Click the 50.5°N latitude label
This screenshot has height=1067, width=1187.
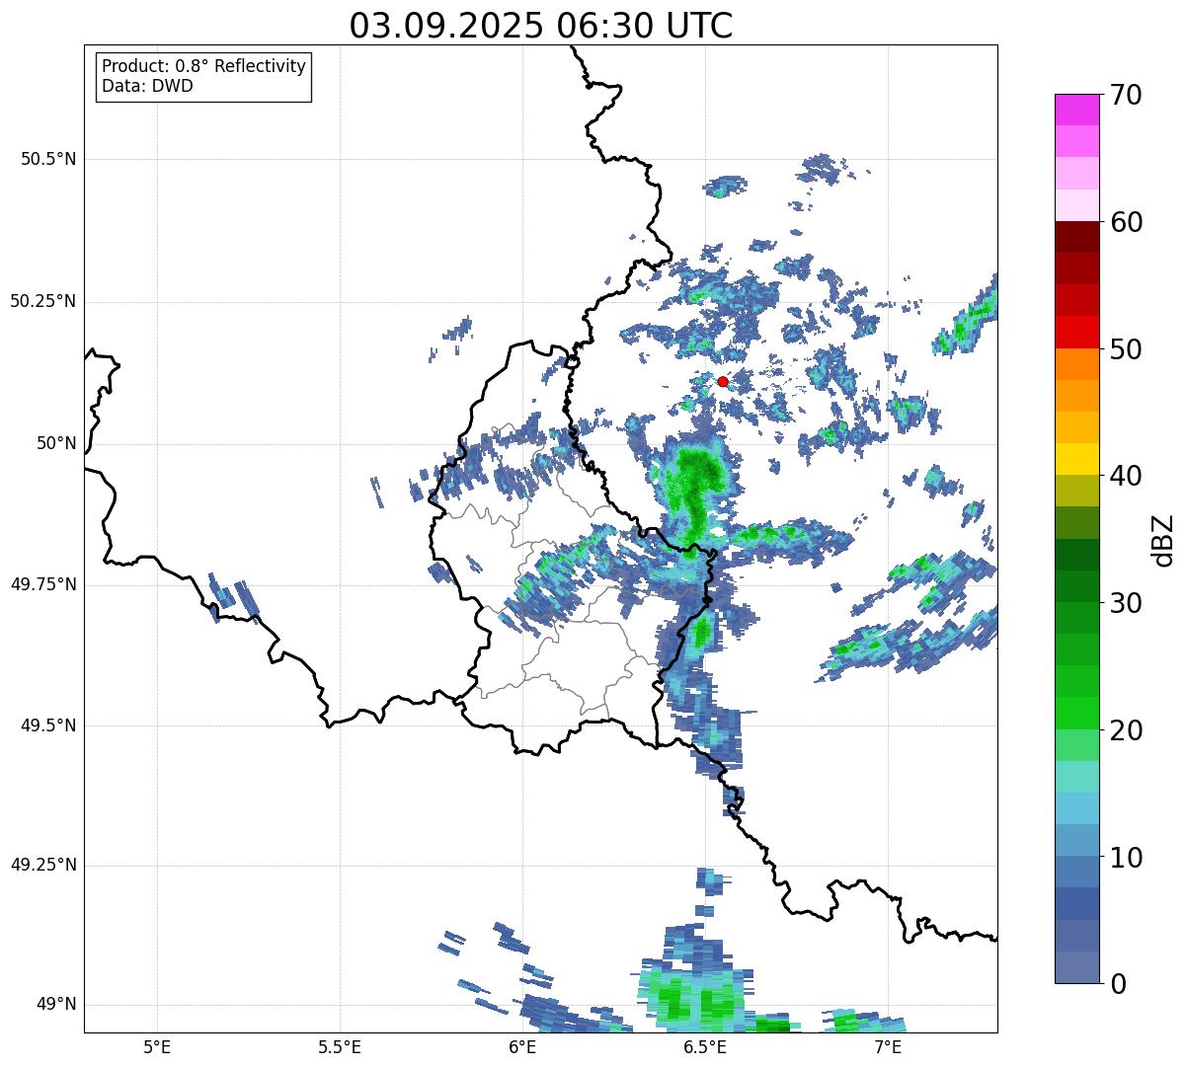(48, 159)
